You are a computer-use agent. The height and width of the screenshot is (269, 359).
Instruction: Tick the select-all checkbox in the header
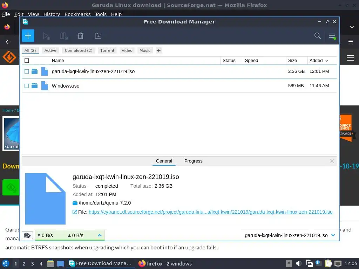(27, 61)
